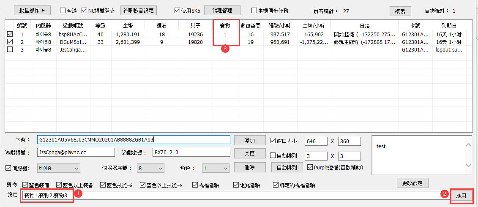Viewport: 478px width, 207px height.
Task: Sort by the 寶物 column header
Action: point(225,25)
